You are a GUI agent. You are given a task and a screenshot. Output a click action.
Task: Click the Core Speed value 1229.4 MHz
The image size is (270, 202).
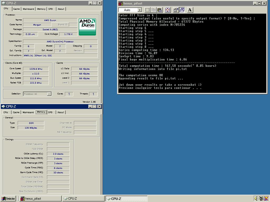pyautogui.click(x=36, y=69)
